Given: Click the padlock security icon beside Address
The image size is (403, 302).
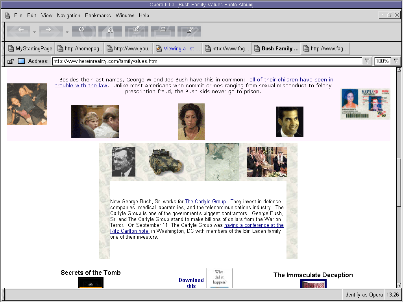Looking at the screenshot, I should (x=11, y=61).
